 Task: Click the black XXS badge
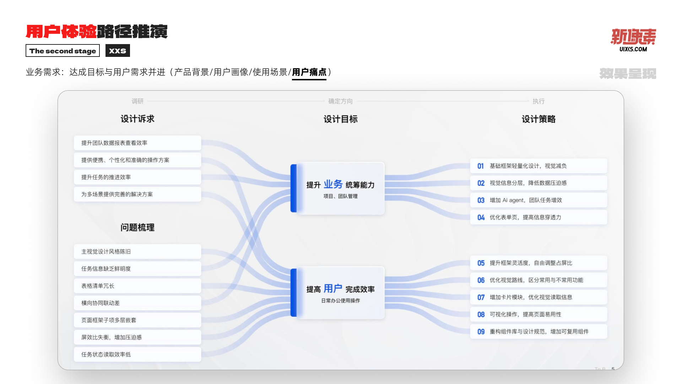point(118,51)
